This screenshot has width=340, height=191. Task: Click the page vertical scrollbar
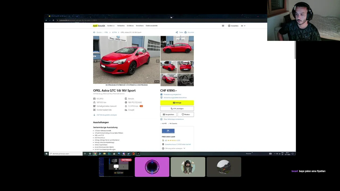pos(295,50)
